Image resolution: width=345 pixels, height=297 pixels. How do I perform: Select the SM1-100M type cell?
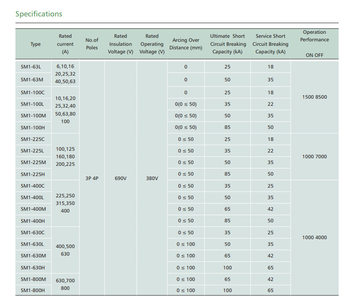point(33,116)
